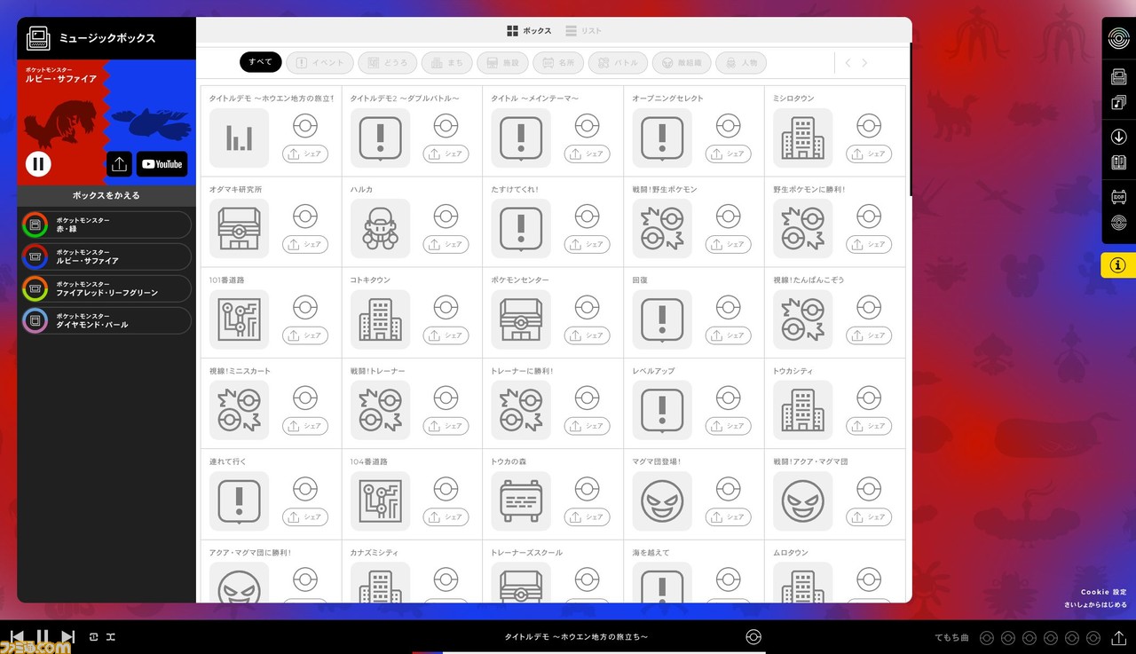Filter tracks by 施設
Viewport: 1136px width, 654px height.
coord(502,63)
